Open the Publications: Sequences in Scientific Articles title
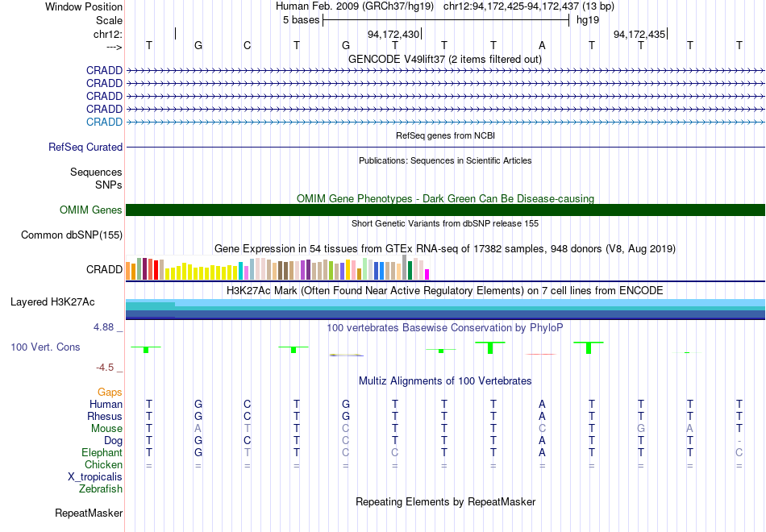The width and height of the screenshot is (766, 532). pyautogui.click(x=445, y=160)
